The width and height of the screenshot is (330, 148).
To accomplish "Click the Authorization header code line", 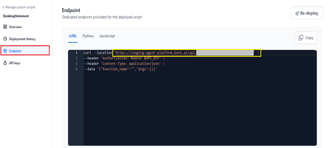I will 124,58.
